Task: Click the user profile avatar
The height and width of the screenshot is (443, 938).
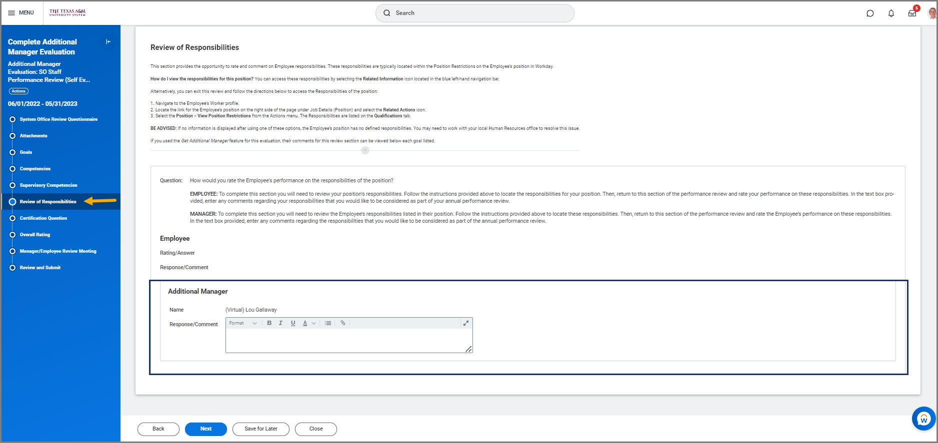Action: [x=932, y=13]
